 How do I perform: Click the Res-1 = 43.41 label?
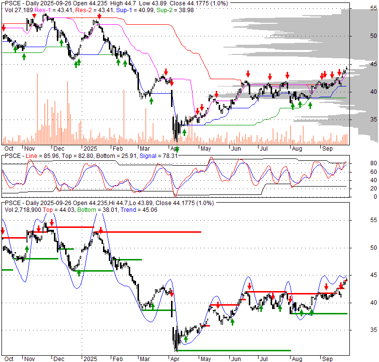54,10
